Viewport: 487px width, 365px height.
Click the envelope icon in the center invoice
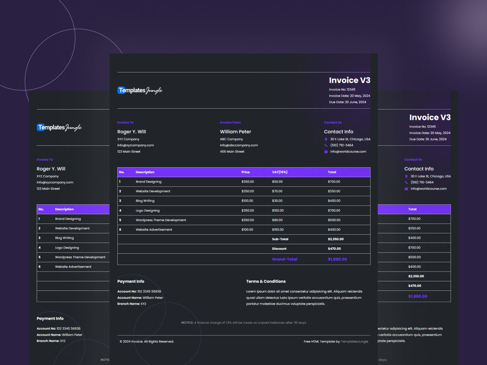[326, 152]
